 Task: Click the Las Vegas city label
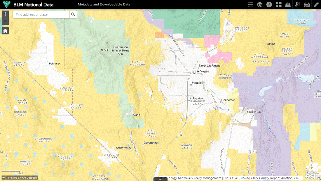pos(202,71)
